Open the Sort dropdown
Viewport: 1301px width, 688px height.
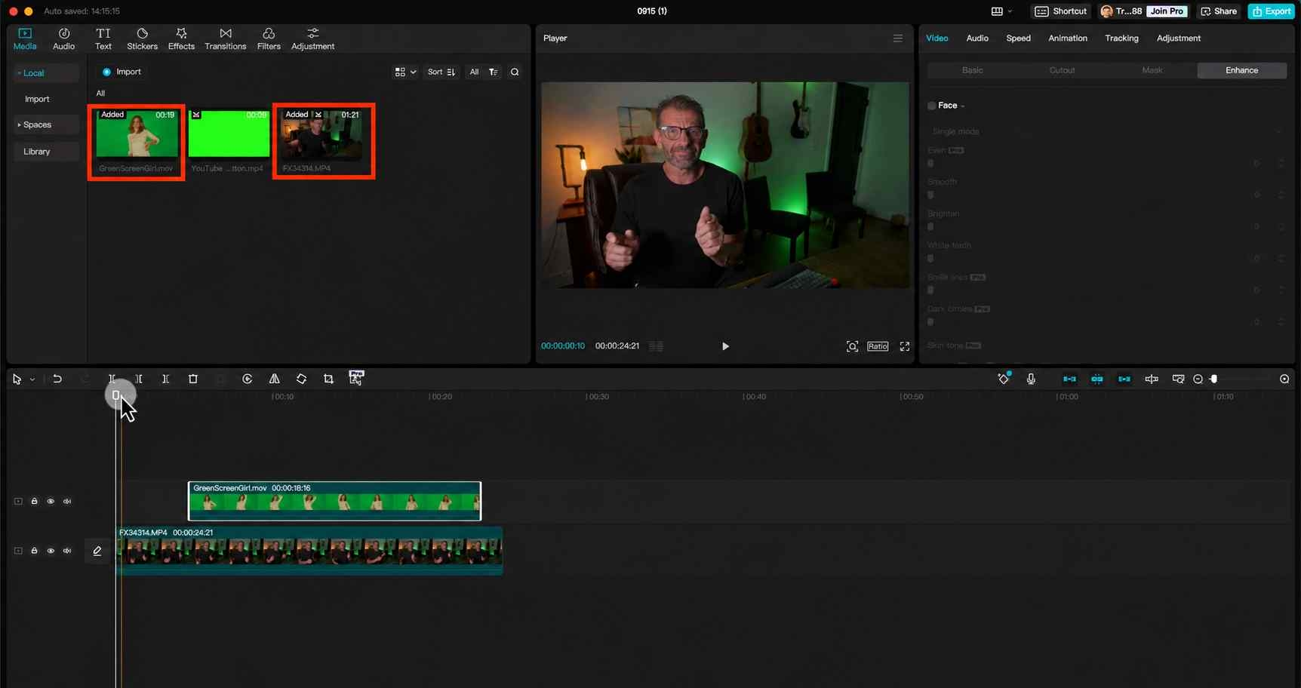[441, 72]
